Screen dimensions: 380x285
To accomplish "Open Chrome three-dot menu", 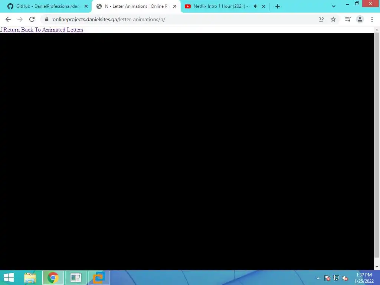I will pos(372,19).
